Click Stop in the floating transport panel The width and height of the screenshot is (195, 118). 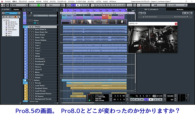coord(151,100)
